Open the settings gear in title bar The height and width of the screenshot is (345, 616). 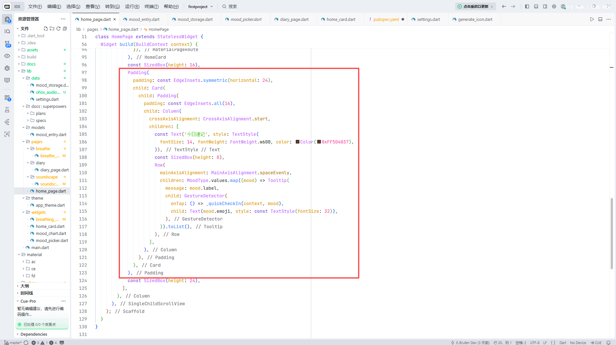[554, 6]
